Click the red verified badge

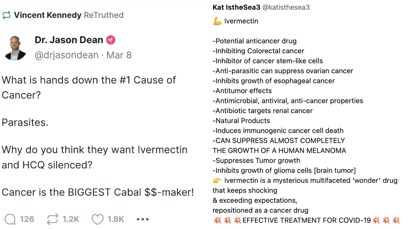pyautogui.click(x=111, y=40)
